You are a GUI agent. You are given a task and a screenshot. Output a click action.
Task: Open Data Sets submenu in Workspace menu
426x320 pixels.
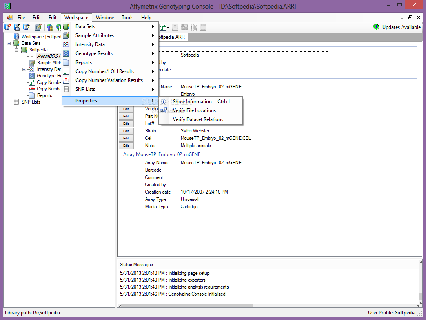tap(110, 26)
